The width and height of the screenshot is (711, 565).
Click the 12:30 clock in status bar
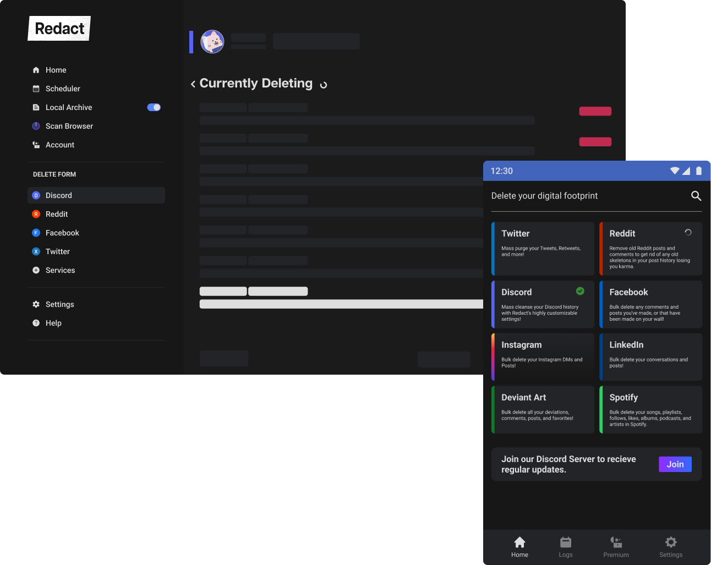tap(502, 171)
